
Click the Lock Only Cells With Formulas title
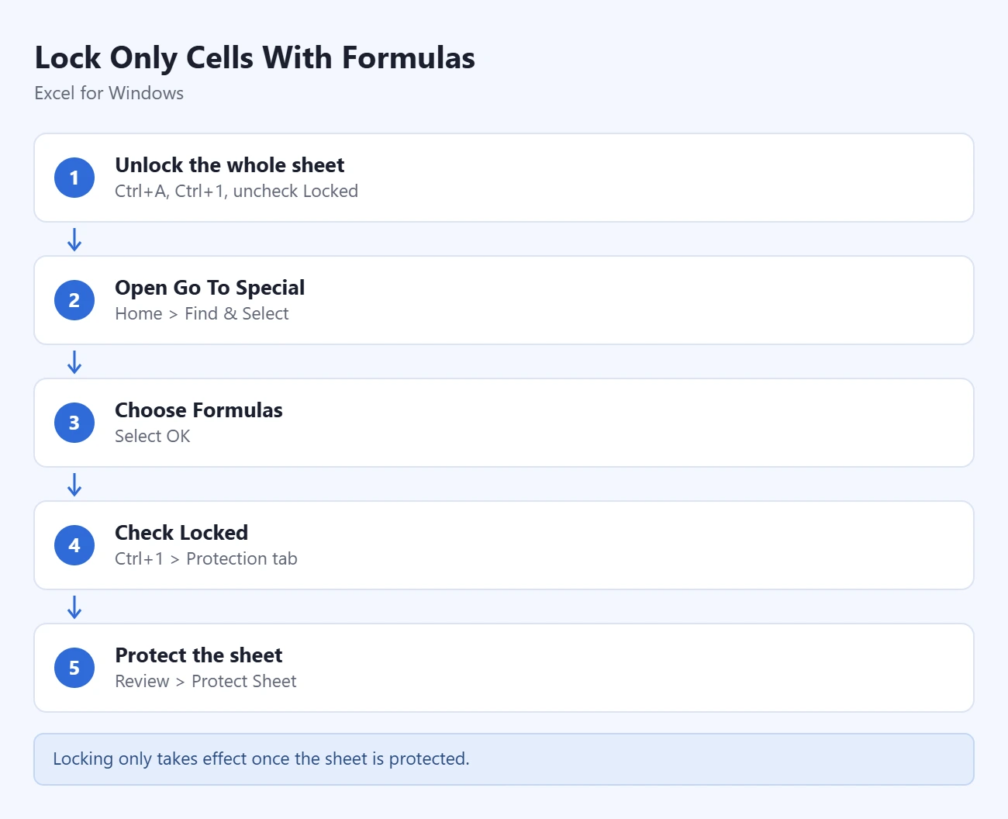[255, 58]
